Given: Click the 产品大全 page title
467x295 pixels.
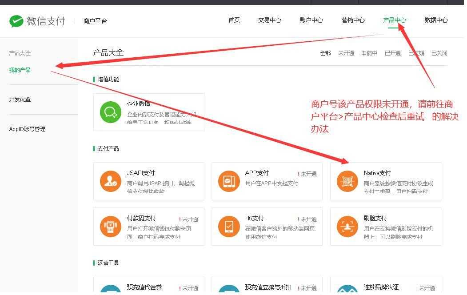Looking at the screenshot, I should click(108, 53).
